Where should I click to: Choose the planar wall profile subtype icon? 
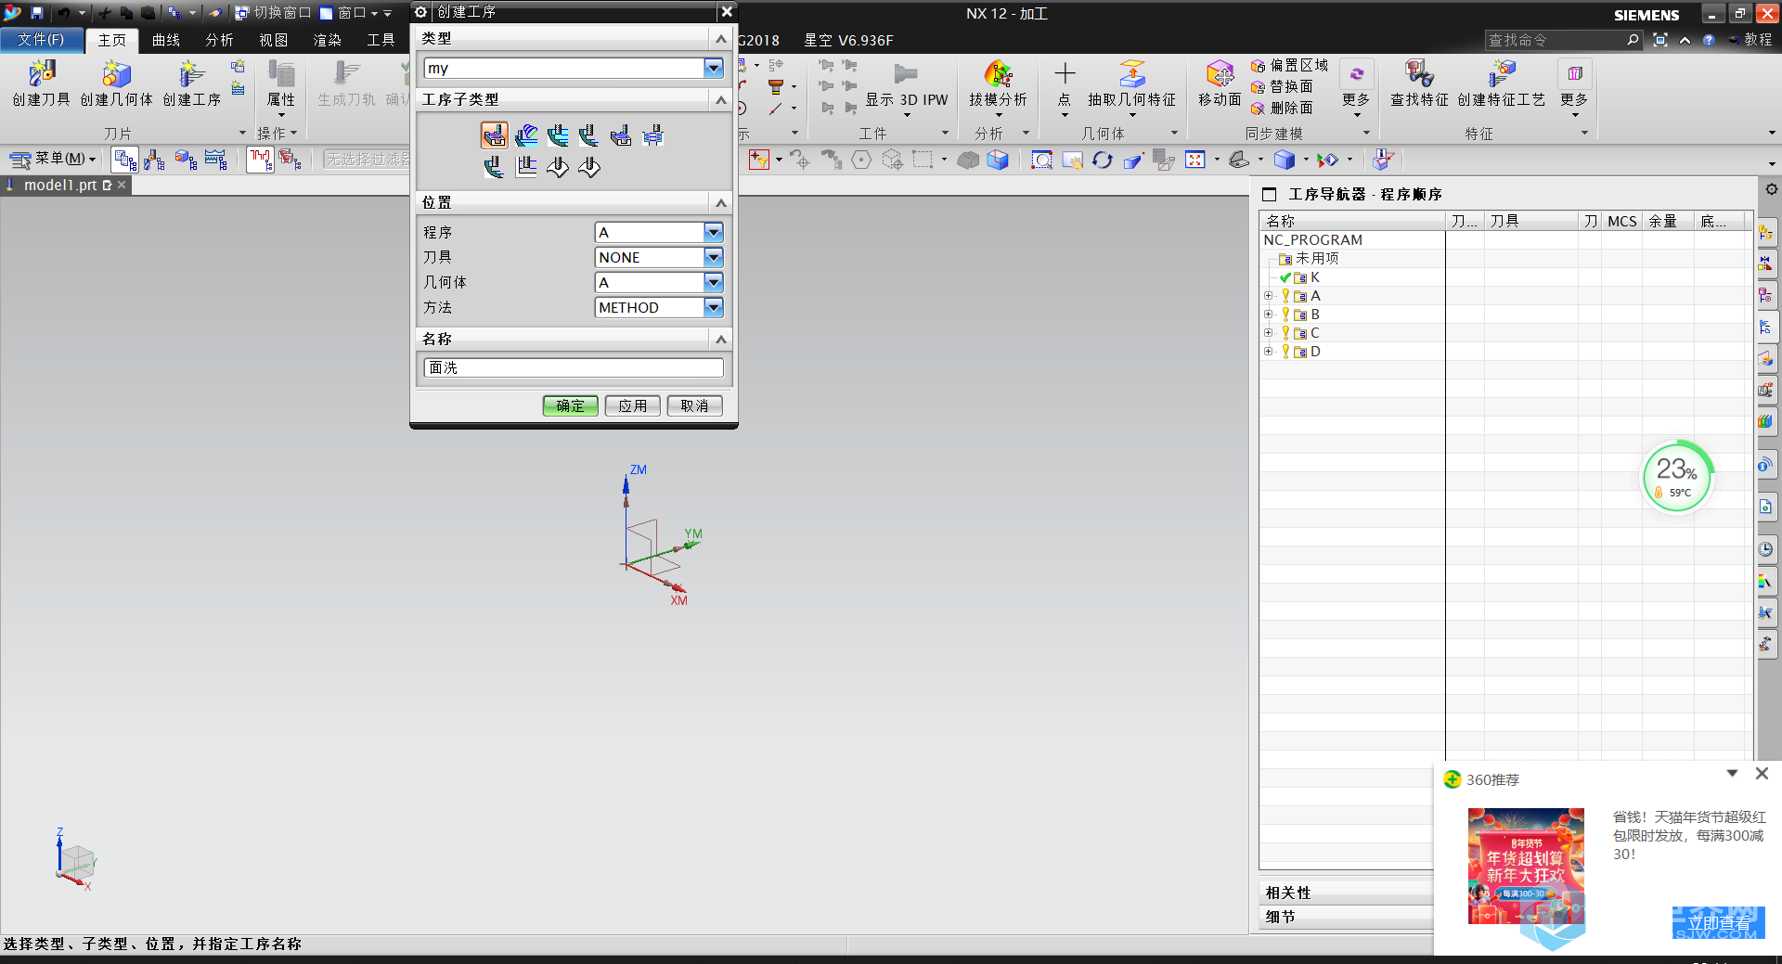(x=526, y=167)
